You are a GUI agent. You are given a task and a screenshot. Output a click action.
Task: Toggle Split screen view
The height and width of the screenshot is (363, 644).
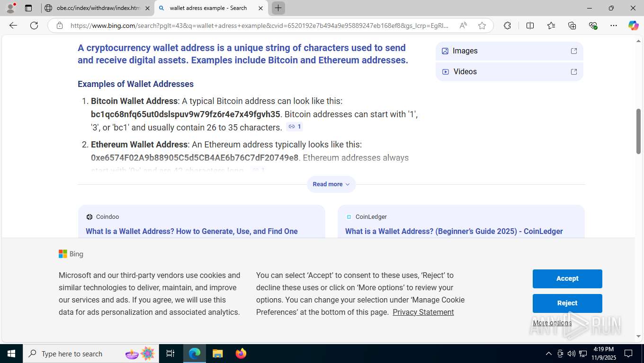coord(530,26)
